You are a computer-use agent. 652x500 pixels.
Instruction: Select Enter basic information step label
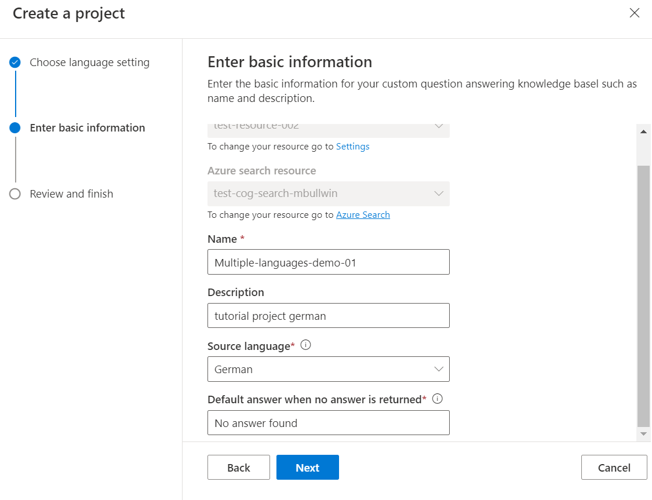pos(88,128)
